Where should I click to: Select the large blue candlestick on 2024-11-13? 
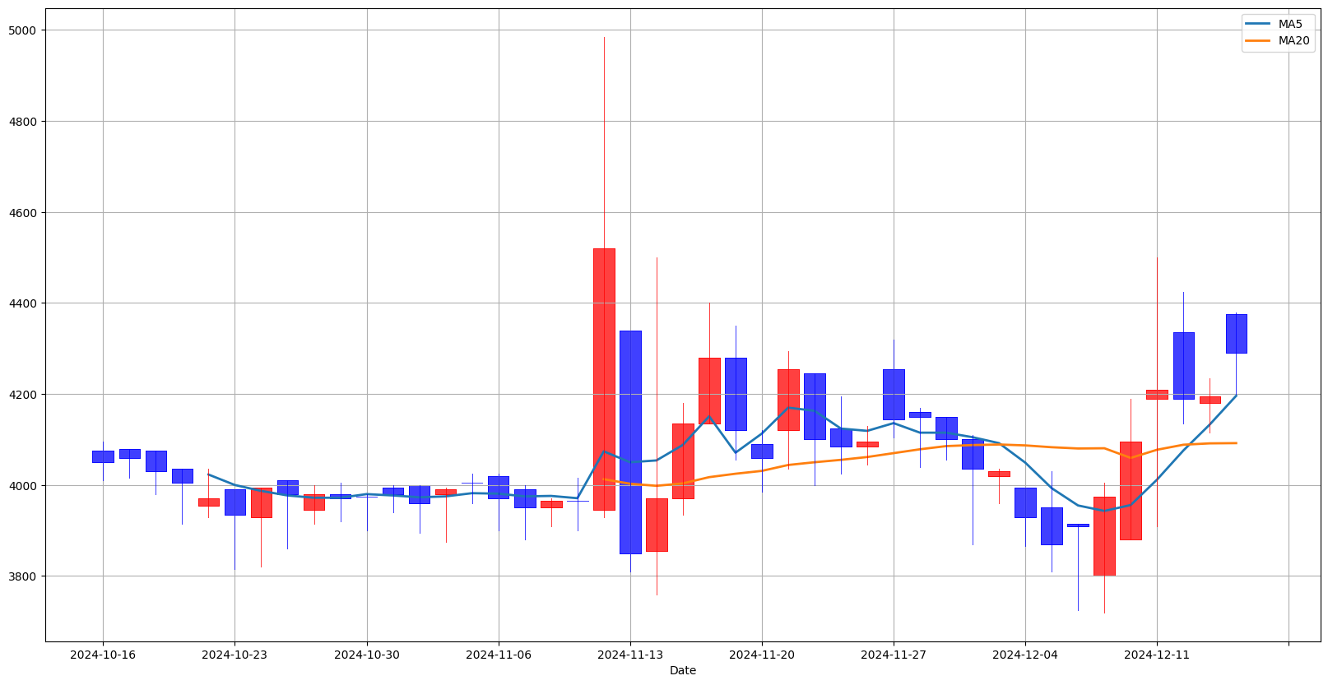tap(630, 442)
